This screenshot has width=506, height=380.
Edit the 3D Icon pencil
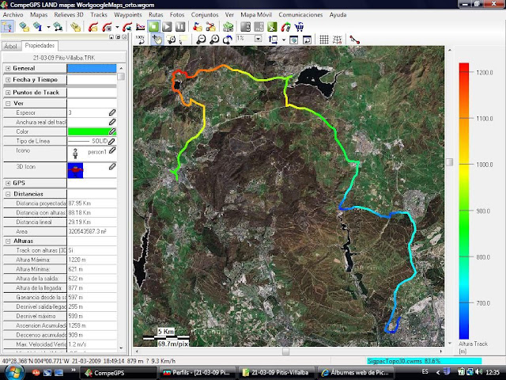tap(112, 166)
